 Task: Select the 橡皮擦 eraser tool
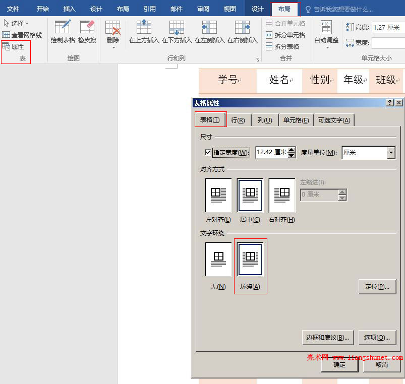coord(87,31)
